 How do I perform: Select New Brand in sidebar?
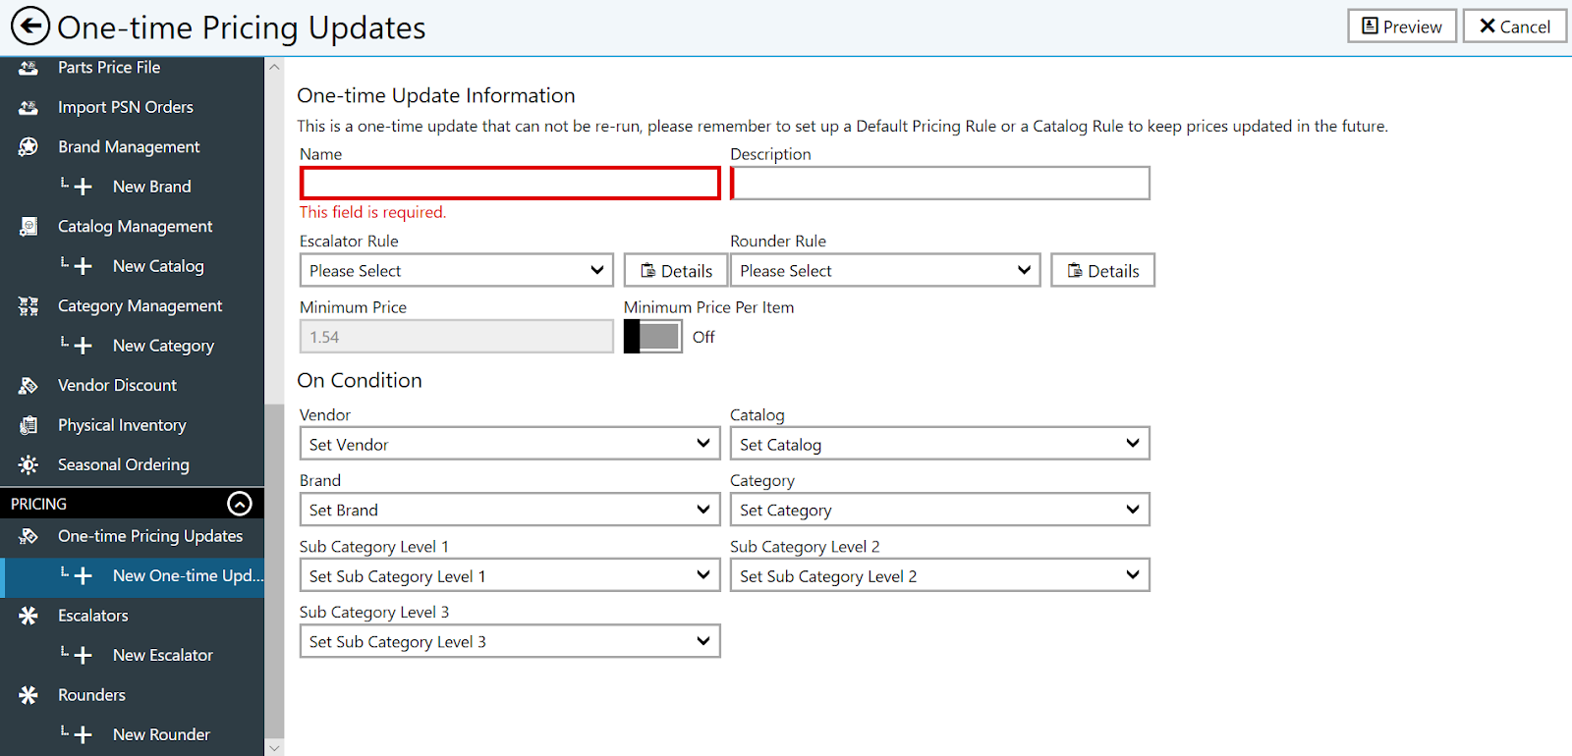pyautogui.click(x=152, y=187)
